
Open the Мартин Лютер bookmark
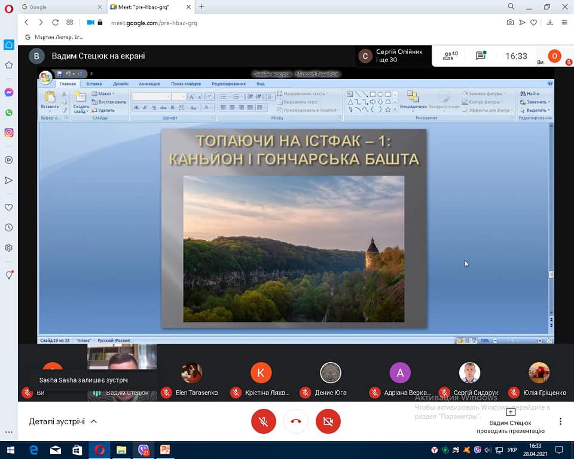pos(54,37)
